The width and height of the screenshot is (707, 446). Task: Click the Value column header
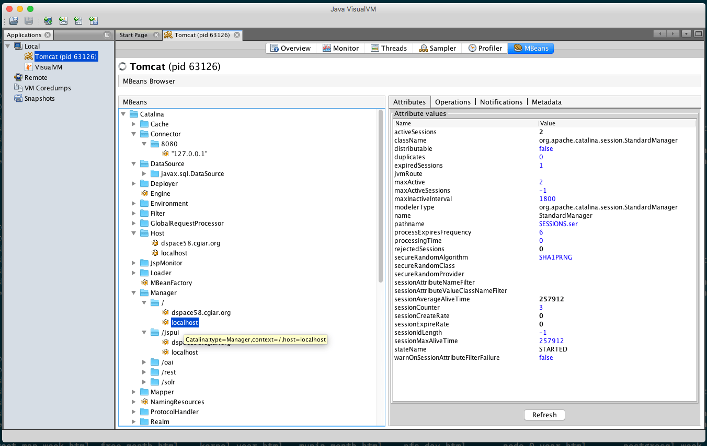pyautogui.click(x=617, y=124)
